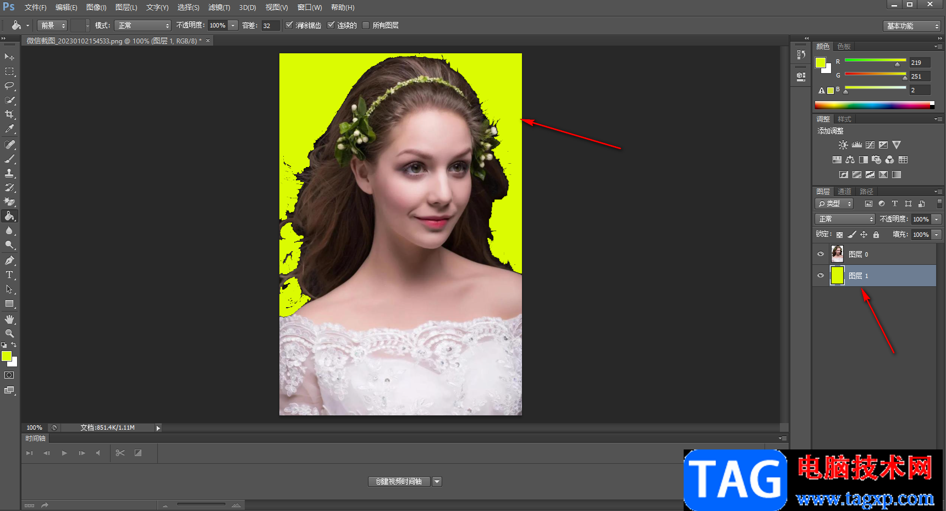Switch to the 色板 tab
Screen dimensions: 946x511
[844, 46]
